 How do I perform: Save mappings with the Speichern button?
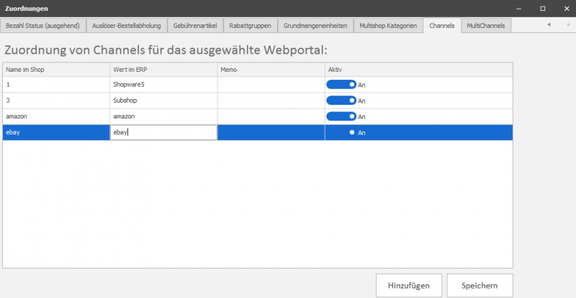pos(480,285)
